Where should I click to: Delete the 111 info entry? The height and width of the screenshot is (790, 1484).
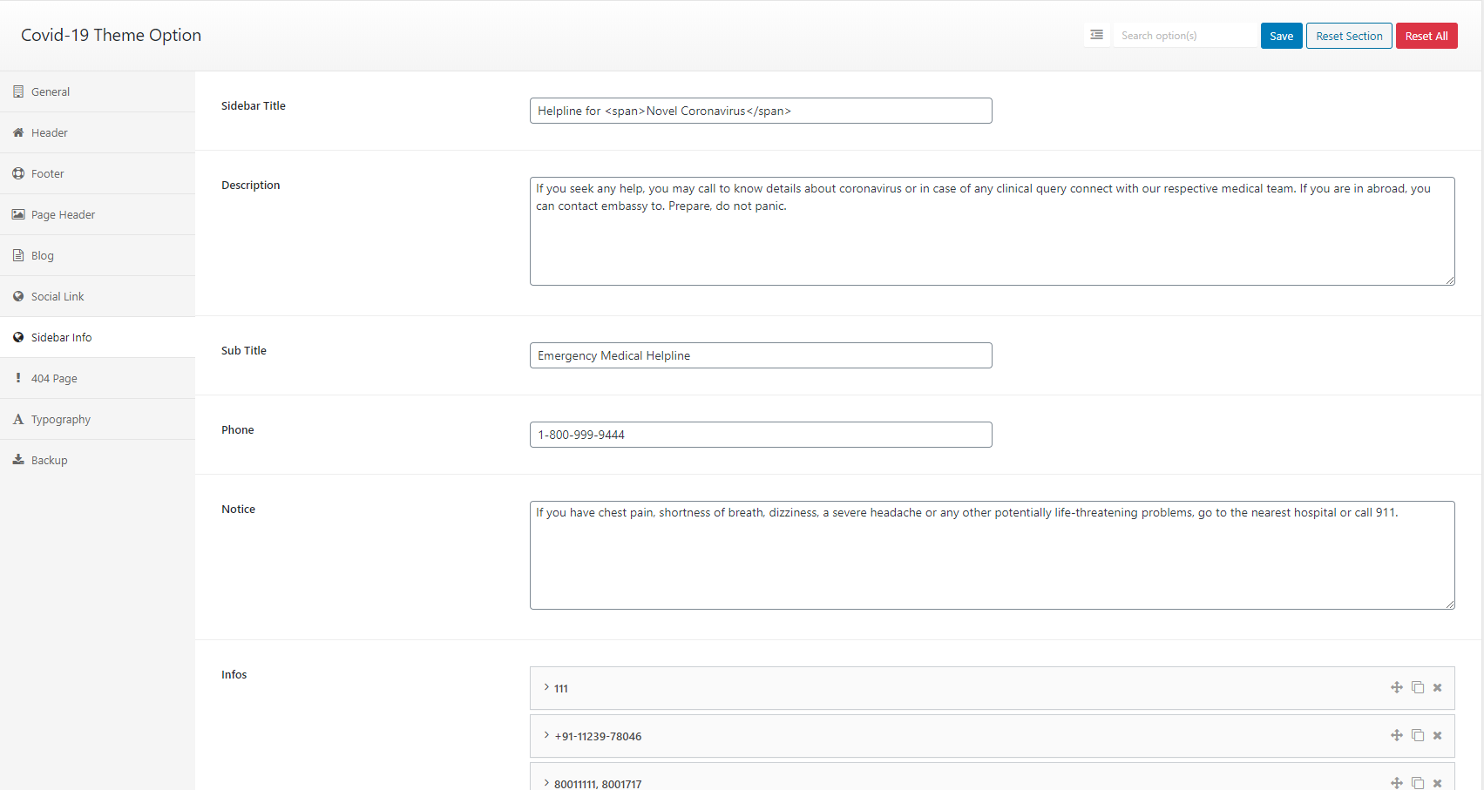1438,687
